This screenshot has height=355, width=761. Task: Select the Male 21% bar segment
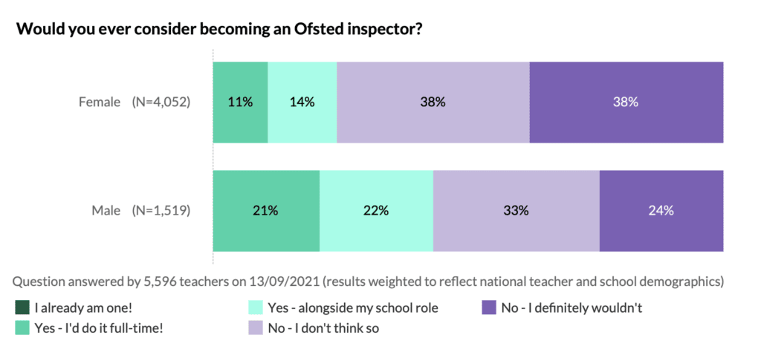(x=266, y=210)
